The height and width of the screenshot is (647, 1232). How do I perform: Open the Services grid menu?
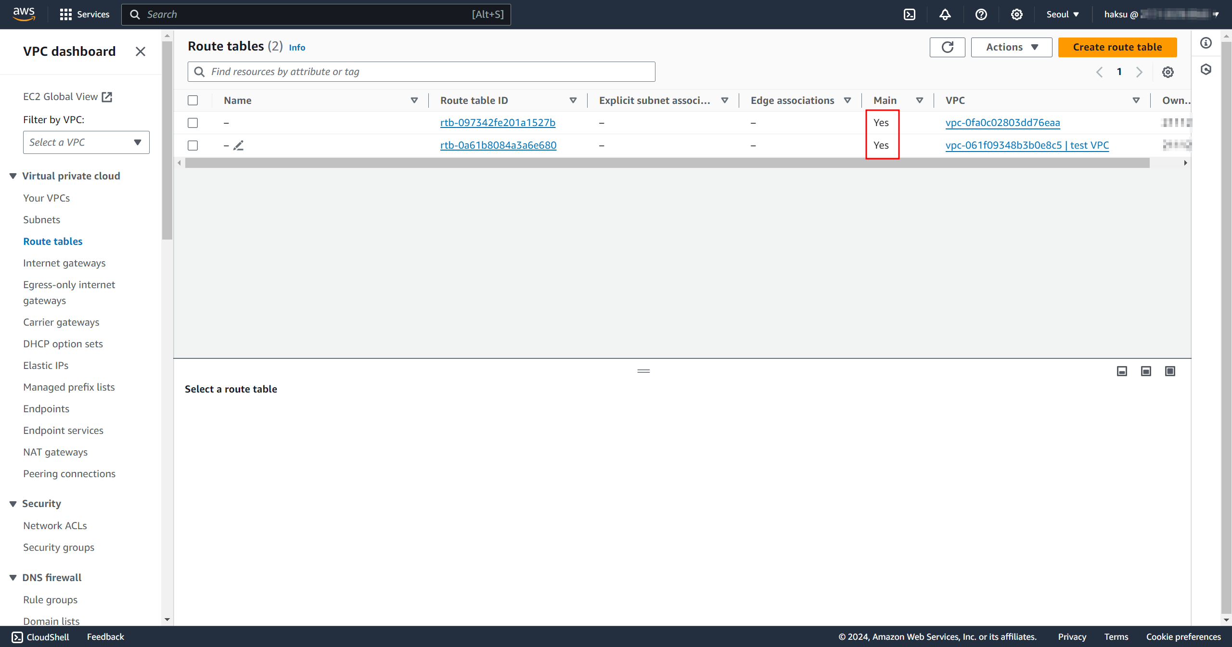(x=65, y=14)
